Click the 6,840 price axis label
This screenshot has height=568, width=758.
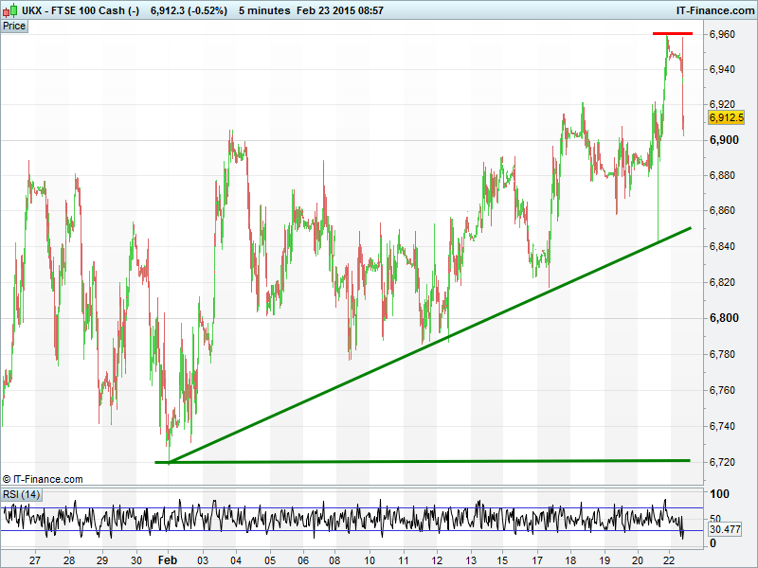click(x=722, y=246)
